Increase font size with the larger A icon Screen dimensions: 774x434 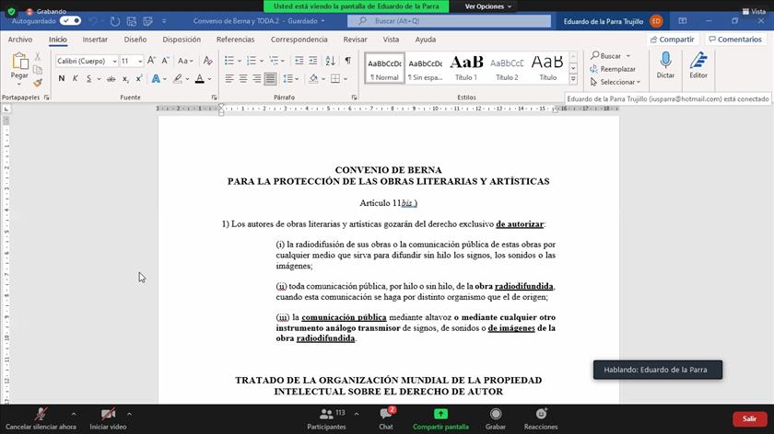[151, 61]
